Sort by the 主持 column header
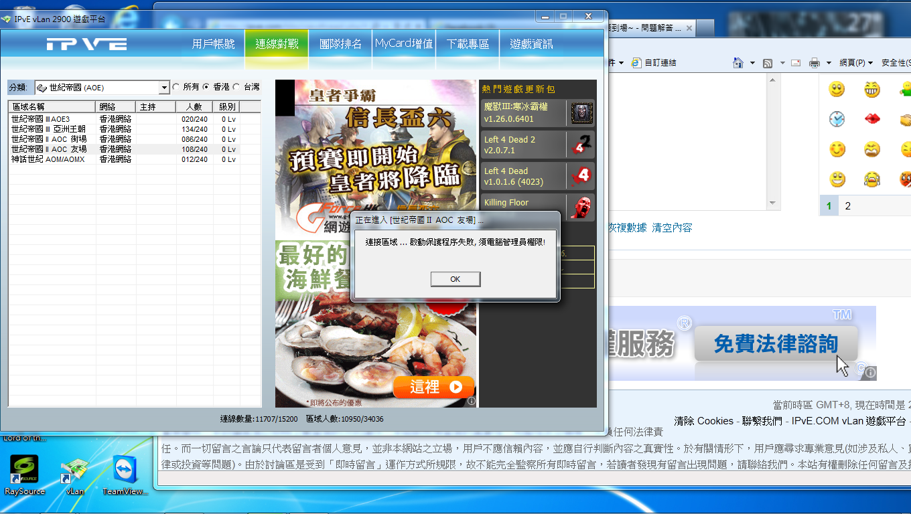This screenshot has height=514, width=911. [155, 106]
